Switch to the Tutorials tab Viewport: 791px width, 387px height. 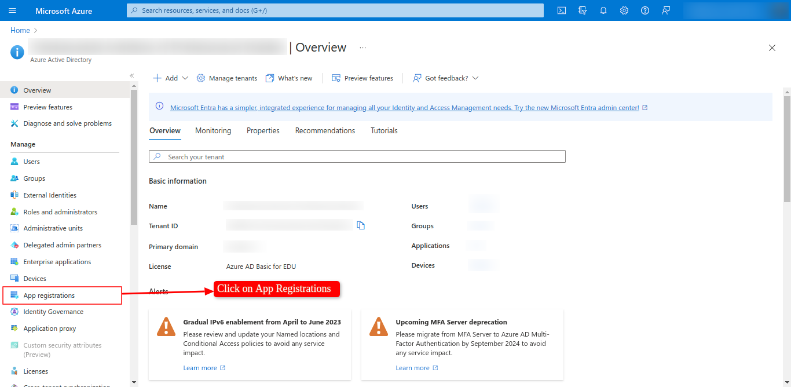[x=384, y=131]
